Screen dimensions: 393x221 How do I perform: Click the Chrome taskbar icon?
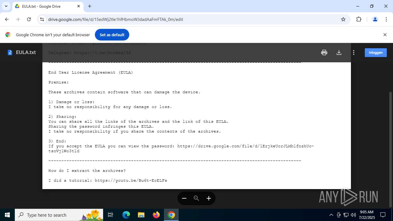pyautogui.click(x=171, y=215)
